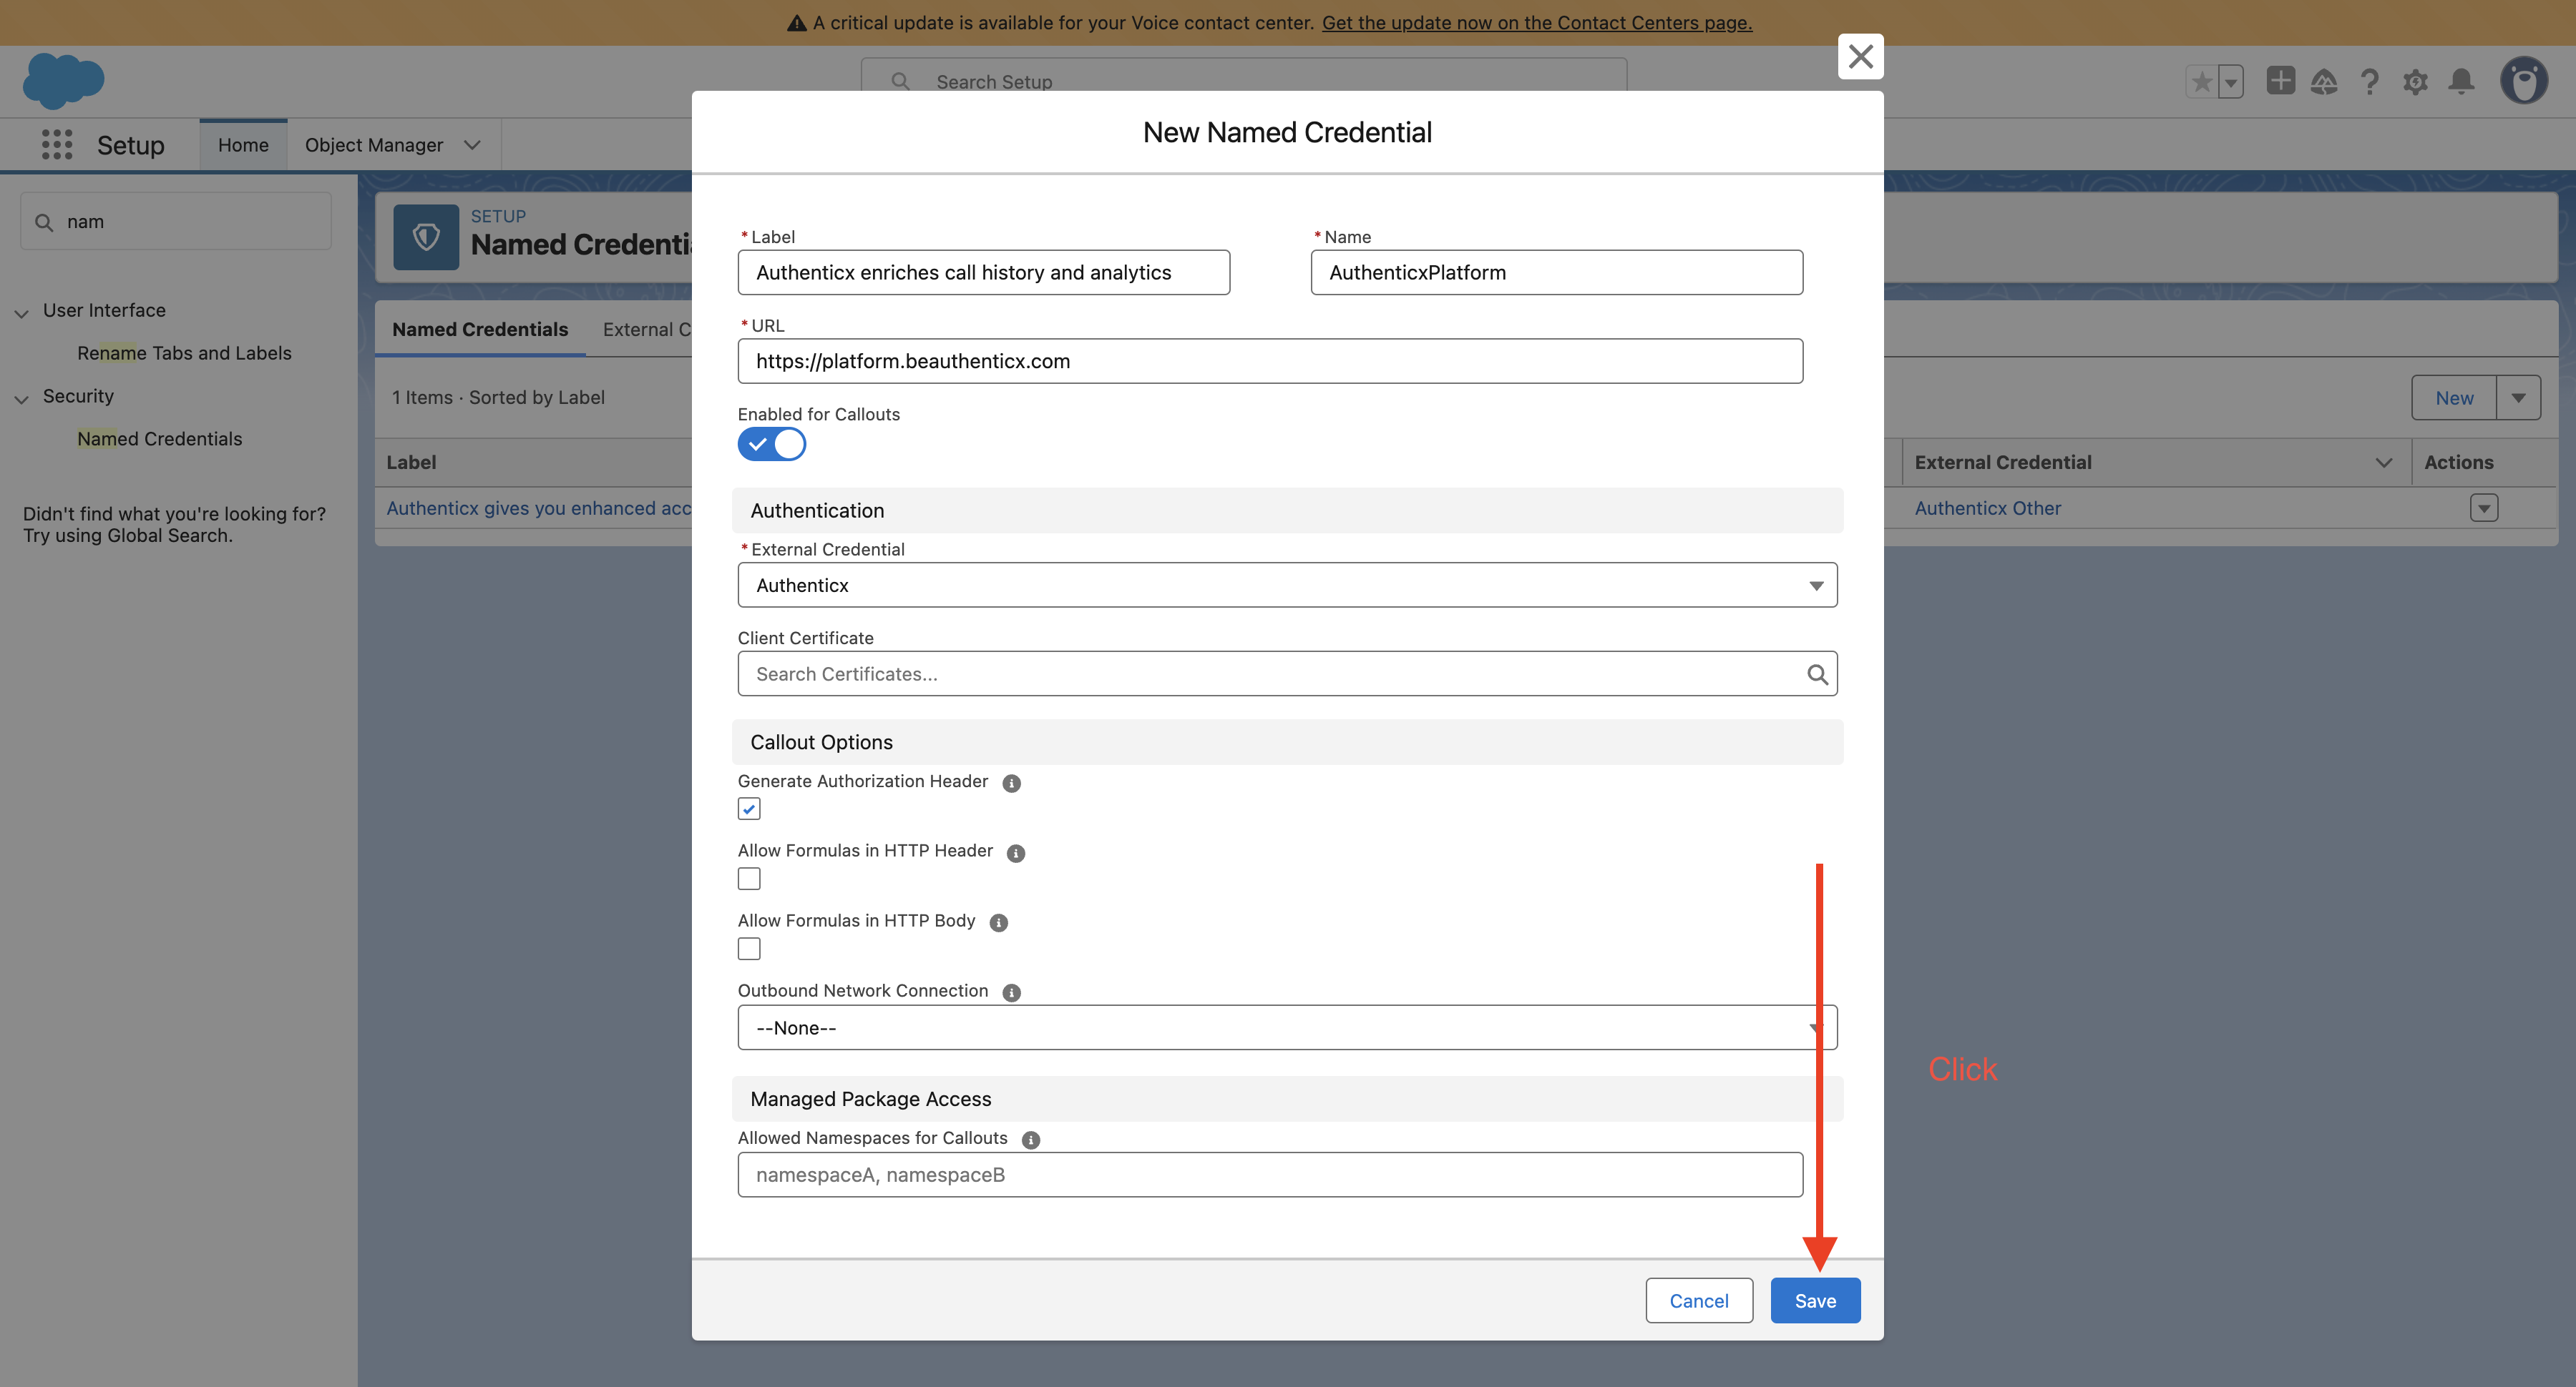Collapse the User Interface tree section

[x=21, y=312]
